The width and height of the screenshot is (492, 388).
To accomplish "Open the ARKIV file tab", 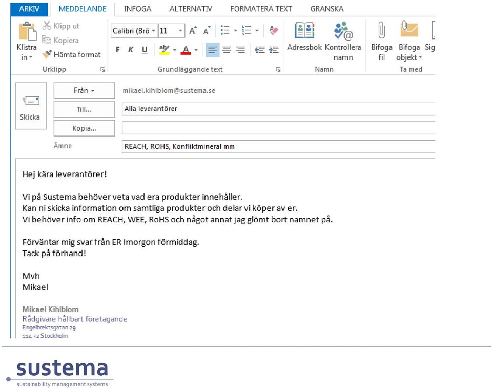I will (29, 9).
